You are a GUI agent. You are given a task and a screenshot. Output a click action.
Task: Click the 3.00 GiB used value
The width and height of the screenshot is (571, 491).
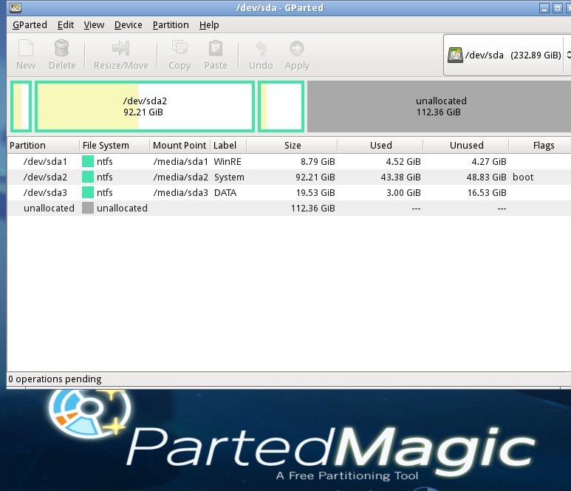tap(403, 192)
